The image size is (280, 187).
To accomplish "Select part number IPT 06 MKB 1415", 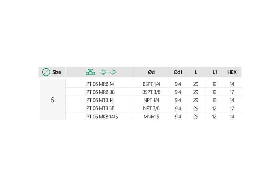I will pos(101,116).
